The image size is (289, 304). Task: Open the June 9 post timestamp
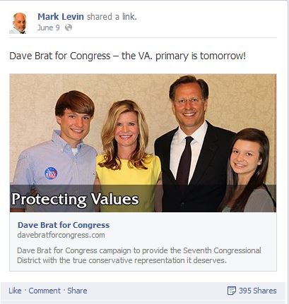point(49,28)
